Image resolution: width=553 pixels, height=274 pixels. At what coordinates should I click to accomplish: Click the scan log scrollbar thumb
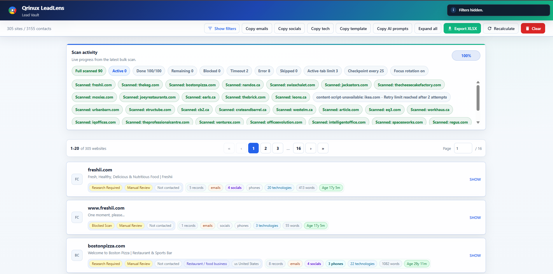[478, 98]
